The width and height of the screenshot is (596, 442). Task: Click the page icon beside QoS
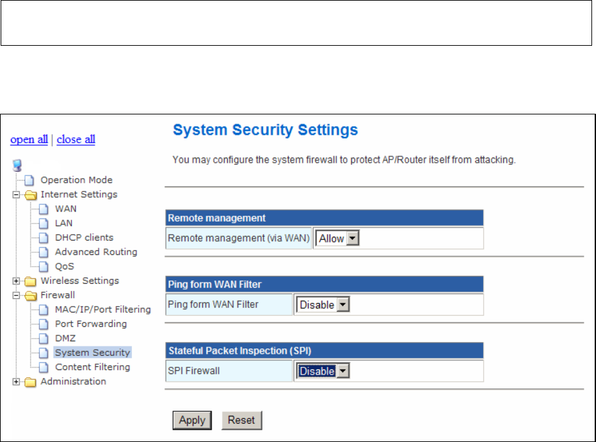click(45, 267)
